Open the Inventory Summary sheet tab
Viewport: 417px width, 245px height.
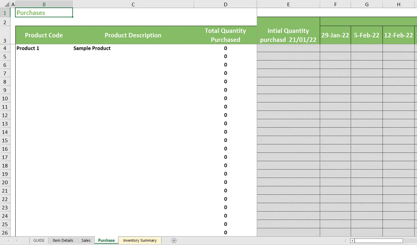(140, 240)
